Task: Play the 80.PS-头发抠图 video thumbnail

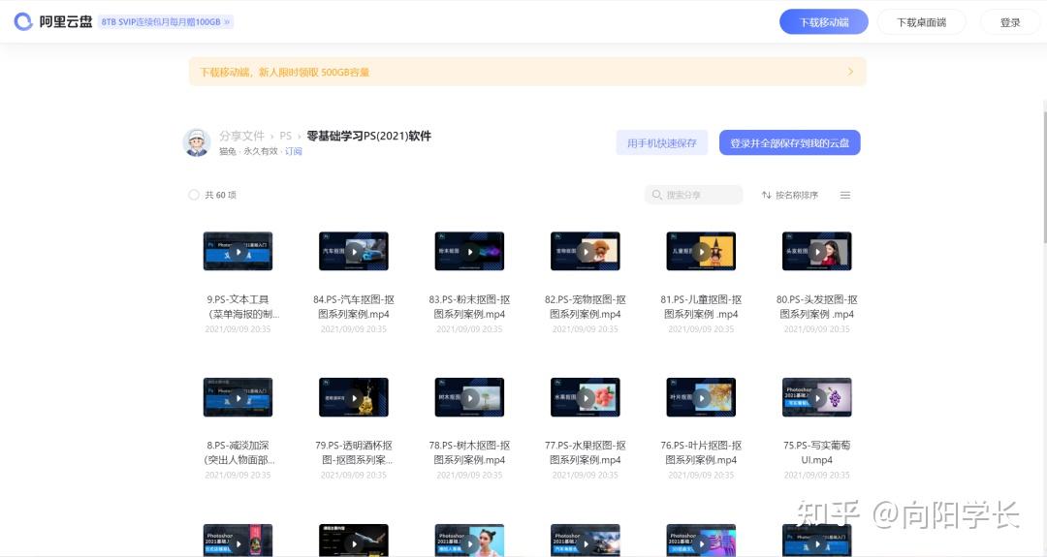Action: click(816, 252)
